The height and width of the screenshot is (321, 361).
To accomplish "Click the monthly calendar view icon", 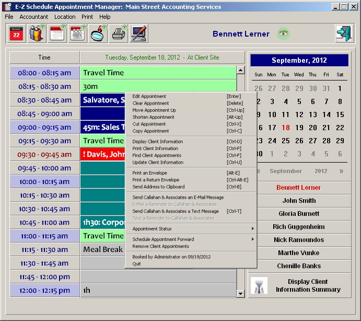I will 57,34.
